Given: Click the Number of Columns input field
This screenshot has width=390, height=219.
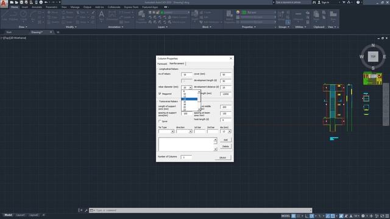Looking at the screenshot, I should [186, 157].
